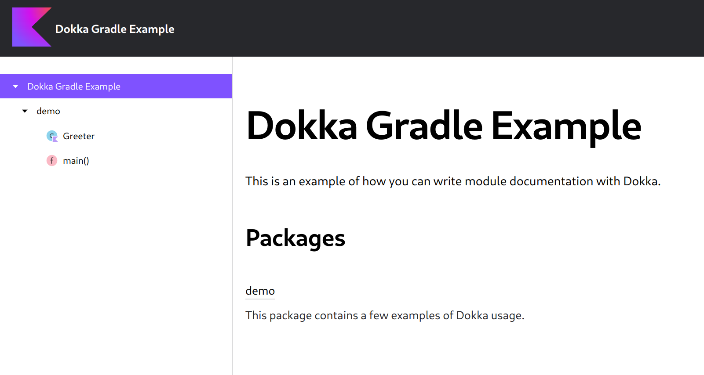Open the main() function entry
Image resolution: width=704 pixels, height=375 pixels.
coord(76,161)
